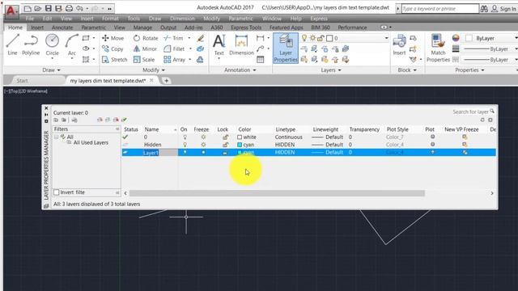Expand the Annotation panel dropdown
518x291 pixels.
240,70
